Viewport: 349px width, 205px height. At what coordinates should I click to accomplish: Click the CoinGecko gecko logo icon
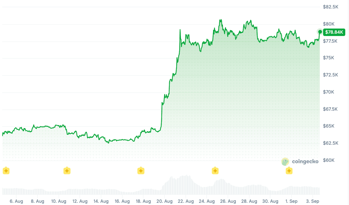[x=285, y=162]
